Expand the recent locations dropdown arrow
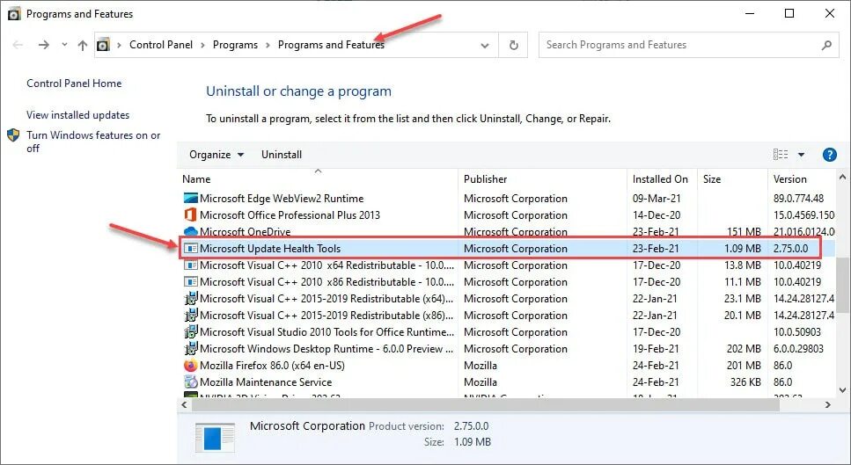 [64, 45]
